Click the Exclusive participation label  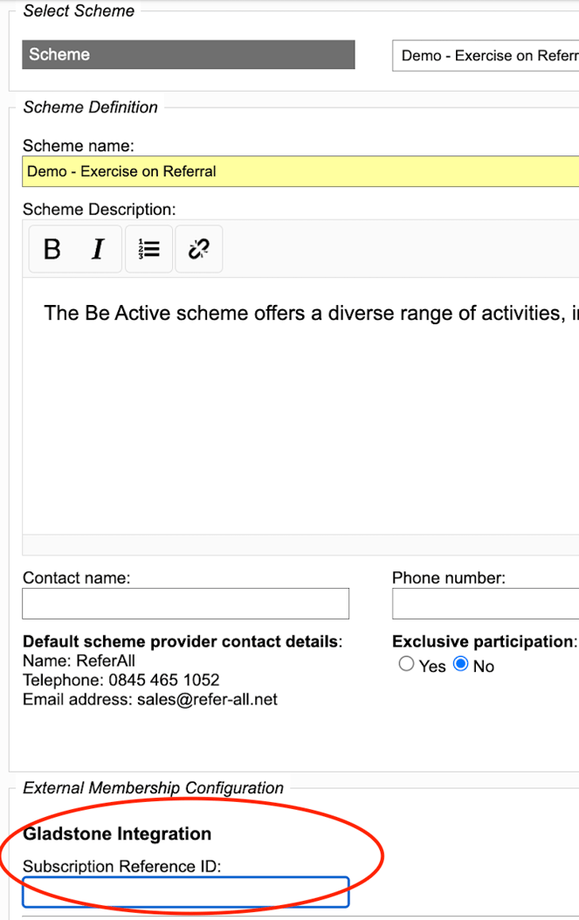[484, 641]
